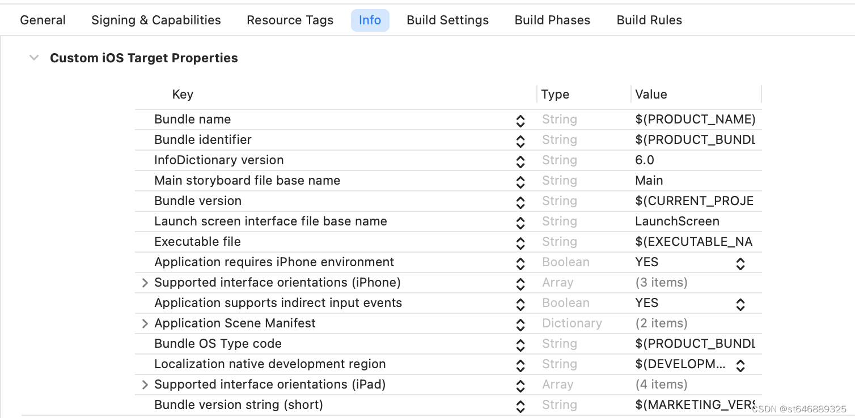This screenshot has width=855, height=418.
Task: Open key stepper for Application supports indirect input
Action: (520, 304)
